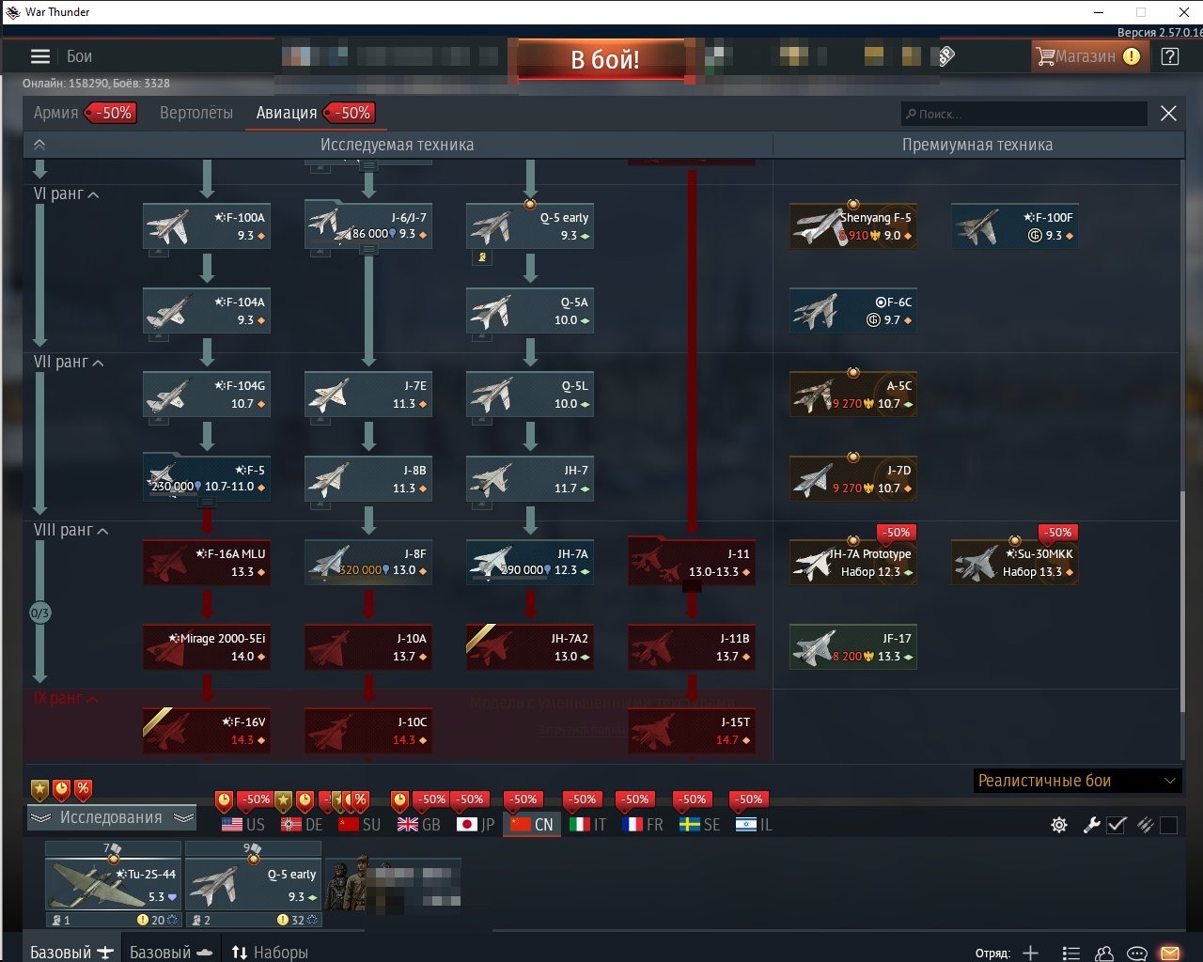The image size is (1203, 962).
Task: Toggle the checked checkbox near wrench
Action: click(1117, 825)
